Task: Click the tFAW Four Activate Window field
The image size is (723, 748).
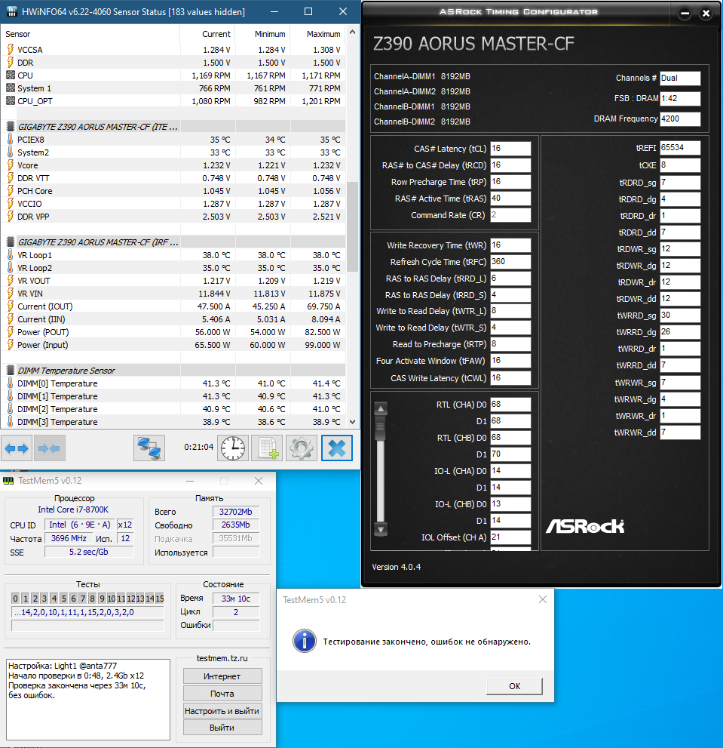Action: (x=510, y=361)
